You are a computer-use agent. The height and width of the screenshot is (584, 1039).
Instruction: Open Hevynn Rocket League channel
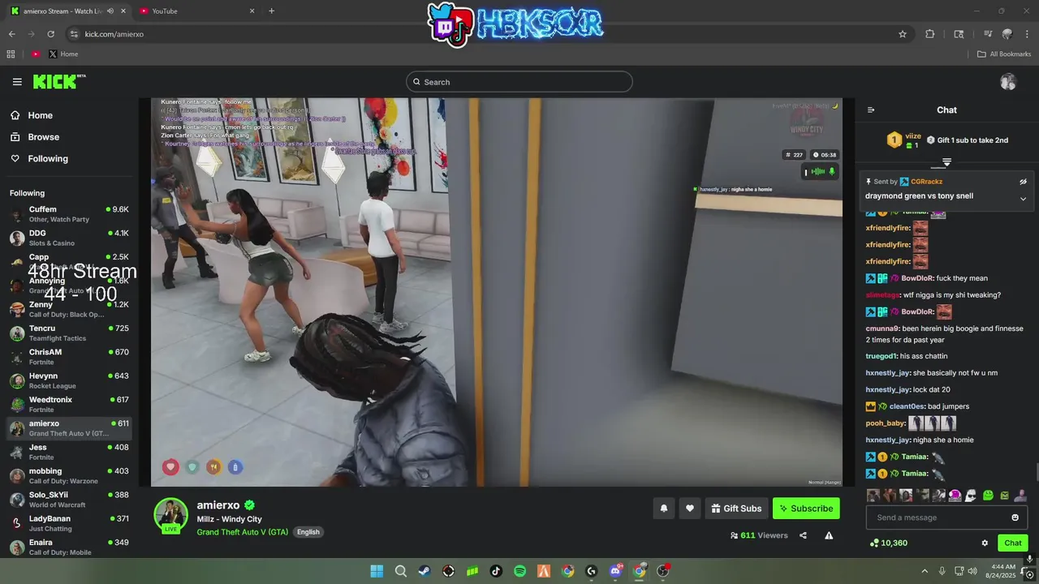pyautogui.click(x=69, y=380)
